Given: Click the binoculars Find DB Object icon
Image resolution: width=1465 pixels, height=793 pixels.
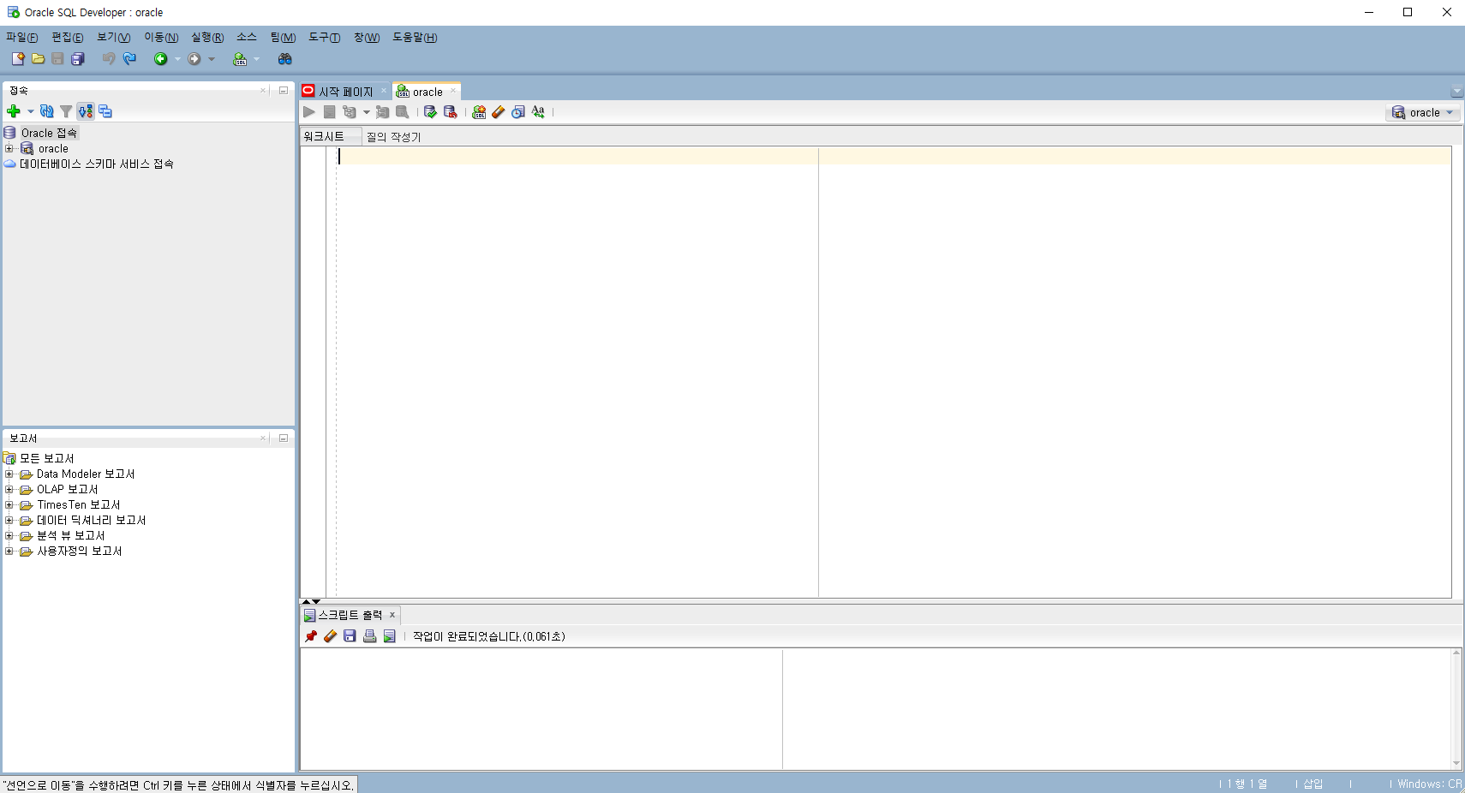Looking at the screenshot, I should [285, 59].
